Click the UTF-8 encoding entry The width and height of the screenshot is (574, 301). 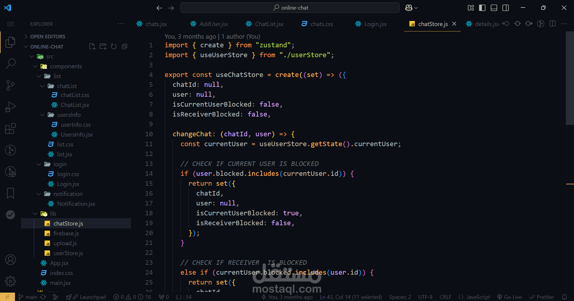tap(425, 297)
